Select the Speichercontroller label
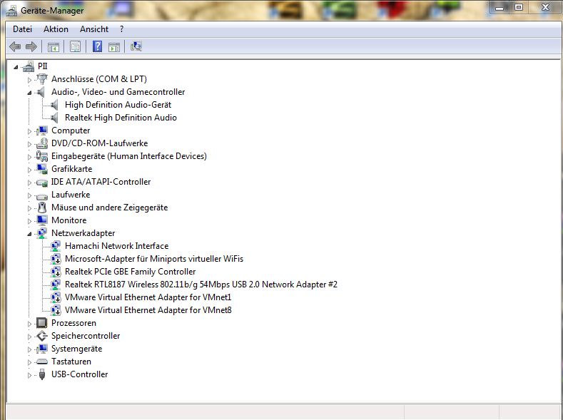Image resolution: width=563 pixels, height=420 pixels. [86, 336]
